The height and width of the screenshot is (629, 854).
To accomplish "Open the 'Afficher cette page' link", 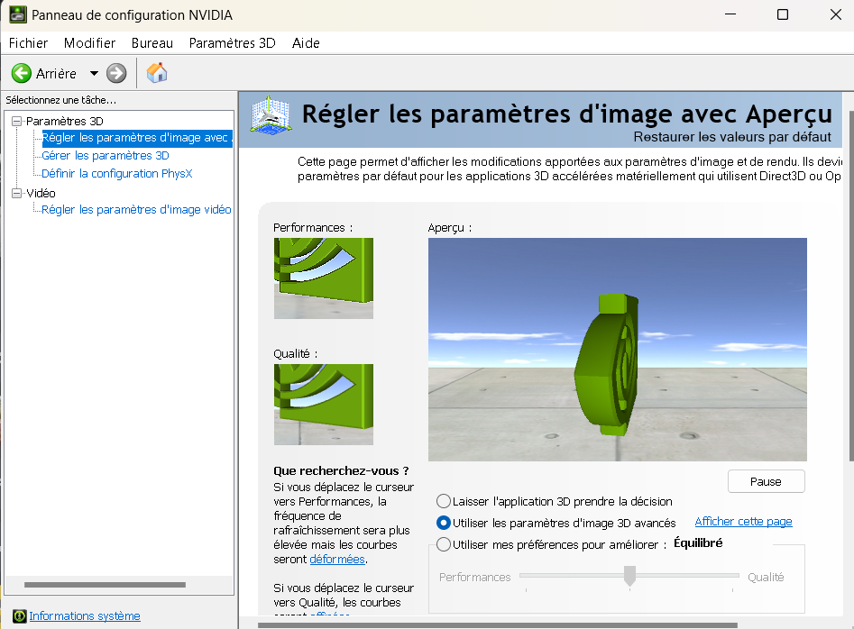I will tap(743, 522).
